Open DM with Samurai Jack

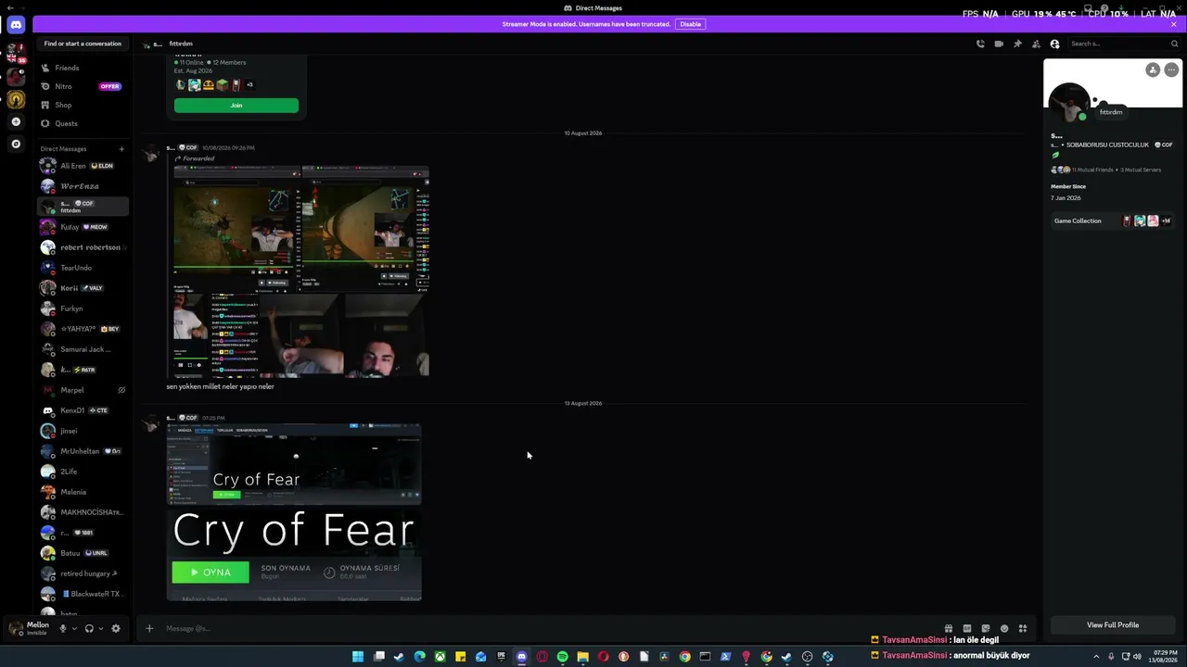pyautogui.click(x=83, y=349)
